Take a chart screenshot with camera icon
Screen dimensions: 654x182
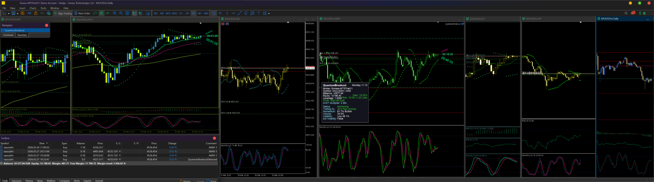point(148,13)
